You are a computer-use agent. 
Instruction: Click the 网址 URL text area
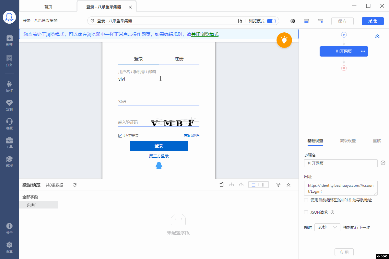click(341, 188)
